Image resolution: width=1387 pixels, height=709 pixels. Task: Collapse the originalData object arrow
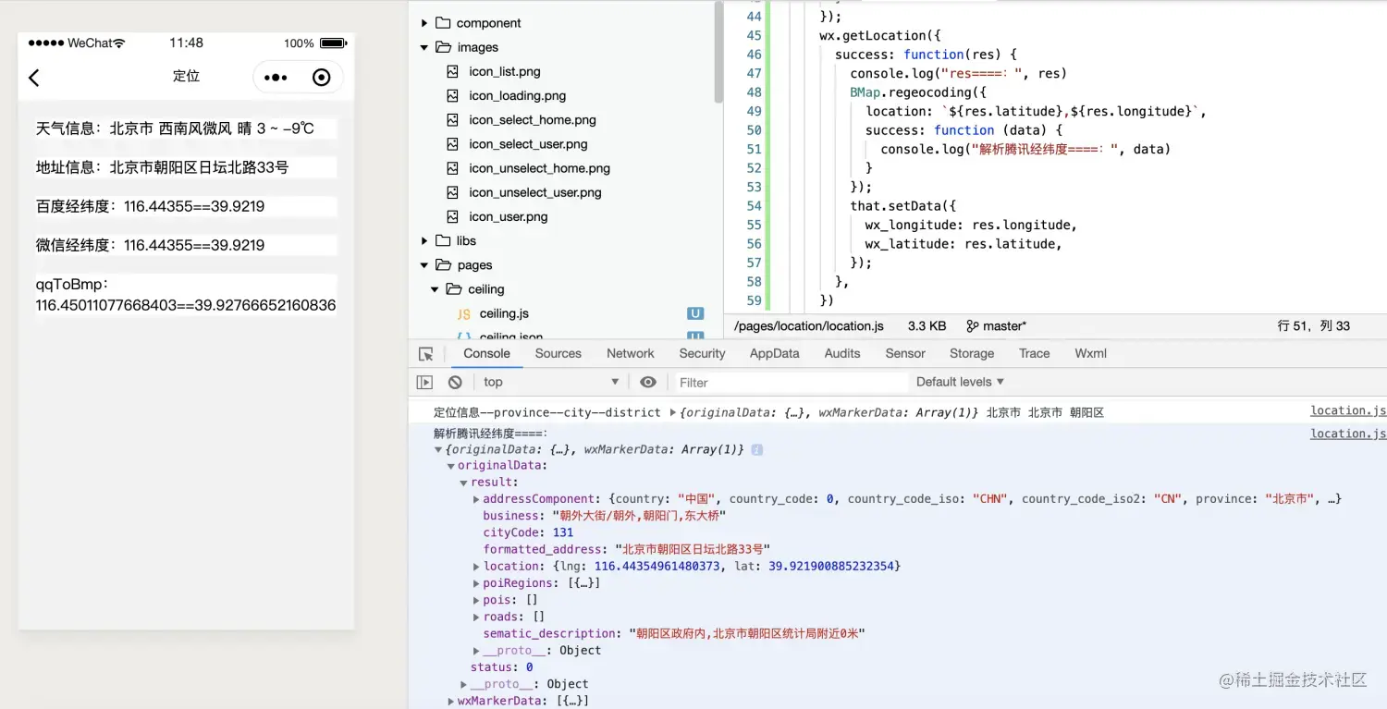pos(451,466)
